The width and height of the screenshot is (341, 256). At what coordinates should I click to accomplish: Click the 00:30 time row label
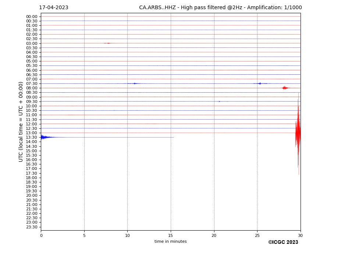pos(32,21)
